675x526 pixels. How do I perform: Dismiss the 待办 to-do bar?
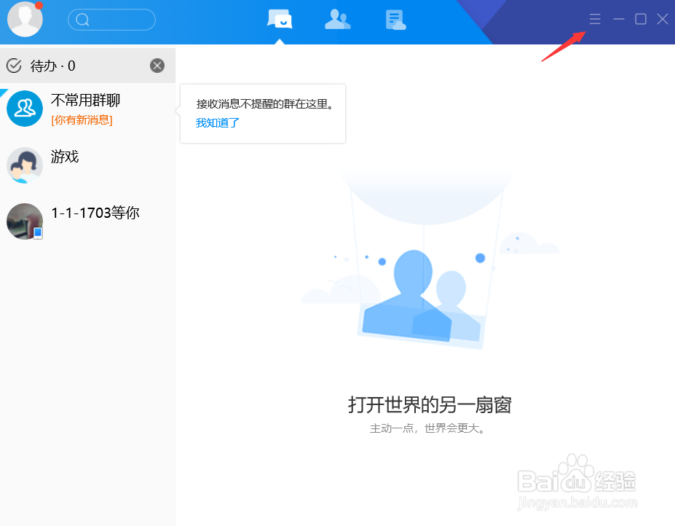(x=157, y=66)
